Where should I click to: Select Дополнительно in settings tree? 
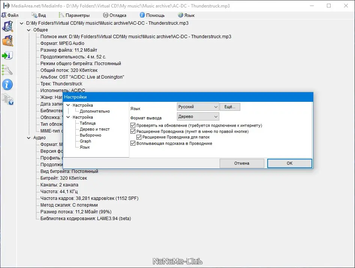(94, 111)
